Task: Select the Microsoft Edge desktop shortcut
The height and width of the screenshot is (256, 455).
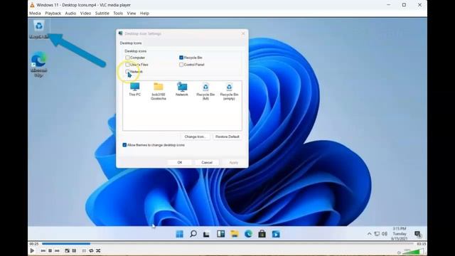Action: 39,64
